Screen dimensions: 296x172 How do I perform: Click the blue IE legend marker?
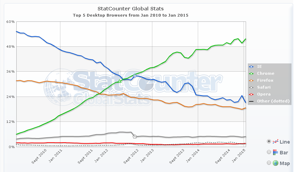[251, 66]
